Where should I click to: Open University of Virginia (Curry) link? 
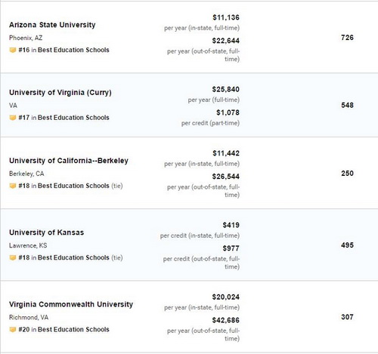click(60, 93)
